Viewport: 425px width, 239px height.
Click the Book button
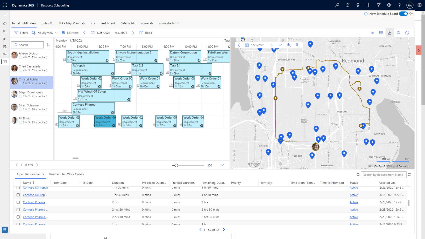click(146, 33)
